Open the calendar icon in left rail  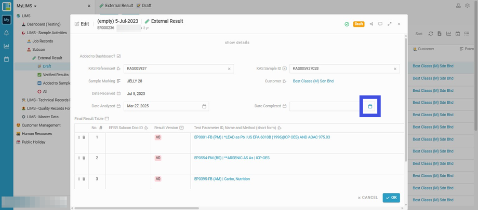tap(6, 59)
